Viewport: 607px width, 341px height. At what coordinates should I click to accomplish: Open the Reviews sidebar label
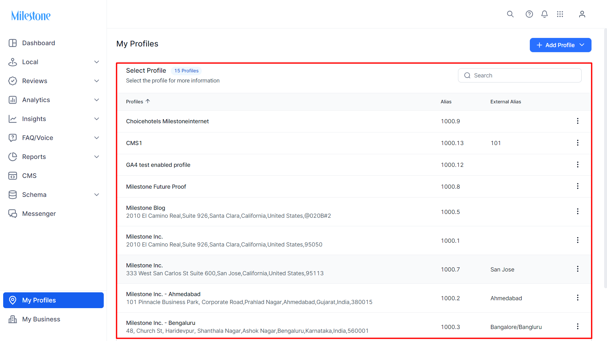point(34,81)
